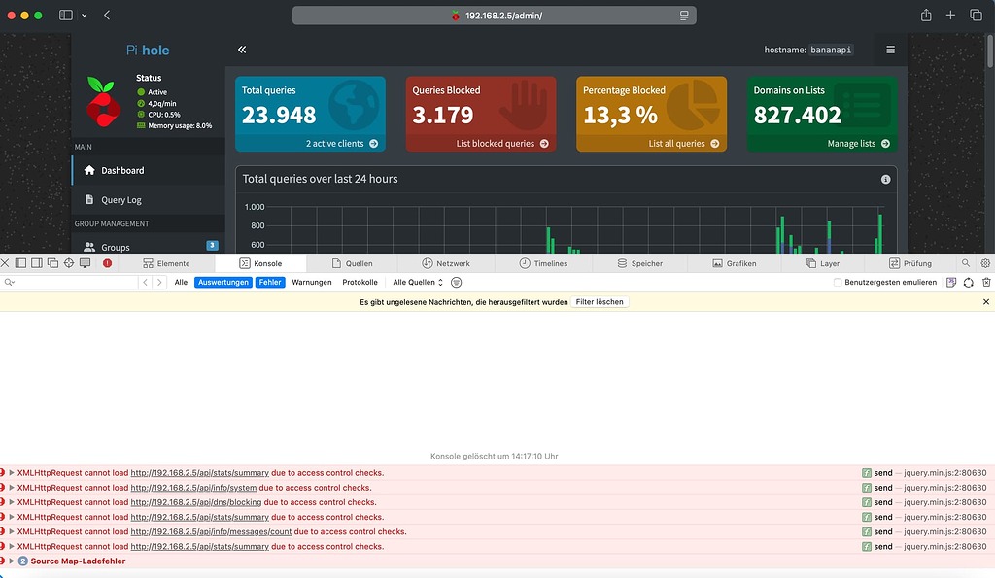
Task: Detach the inspector into a separate window
Action: tap(52, 263)
